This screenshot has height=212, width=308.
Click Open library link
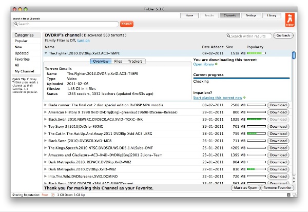click(x=204, y=64)
